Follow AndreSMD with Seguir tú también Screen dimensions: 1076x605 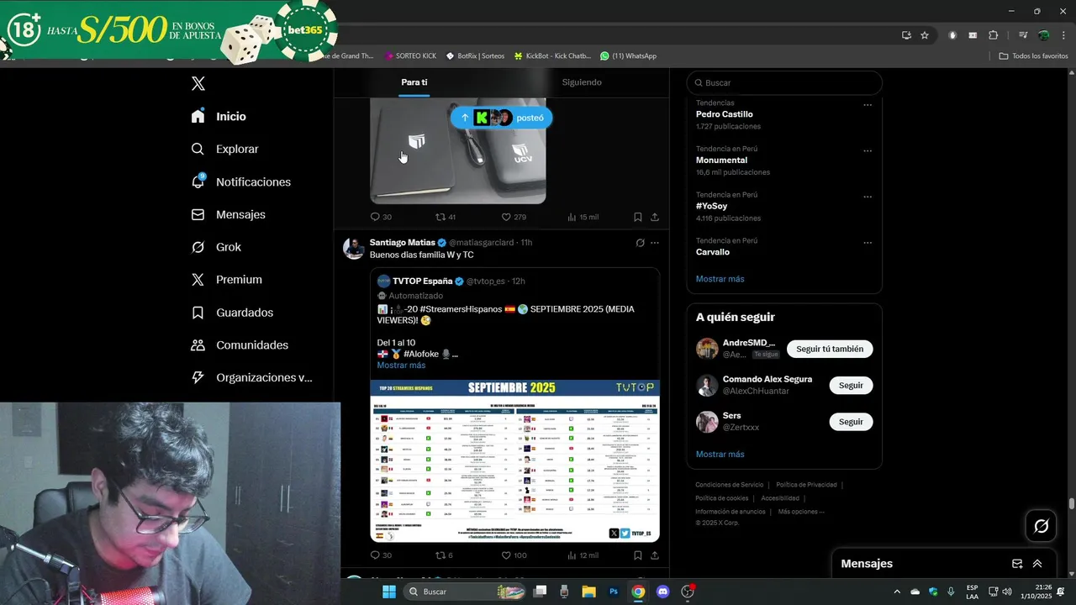[830, 349]
